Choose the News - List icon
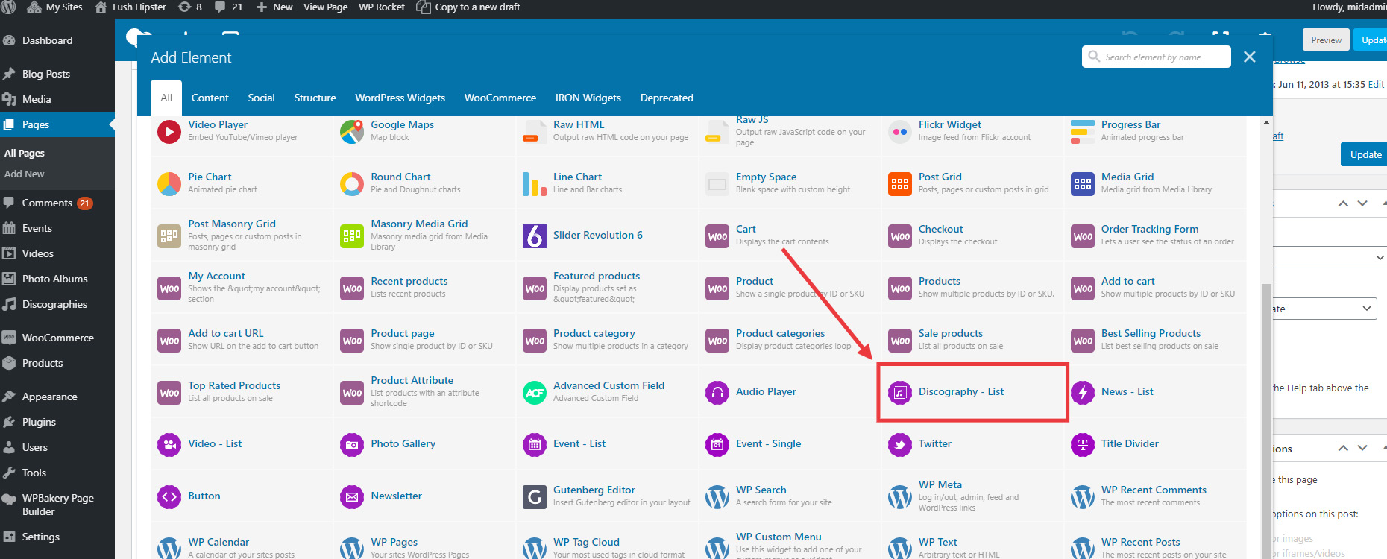This screenshot has height=559, width=1387. [x=1083, y=393]
